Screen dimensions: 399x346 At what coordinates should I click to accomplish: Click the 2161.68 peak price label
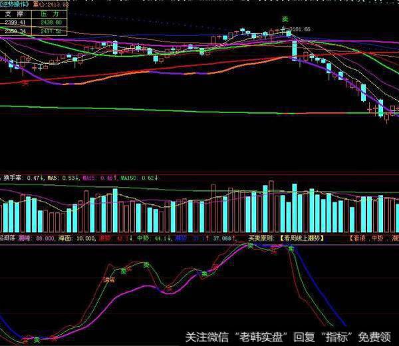point(300,29)
